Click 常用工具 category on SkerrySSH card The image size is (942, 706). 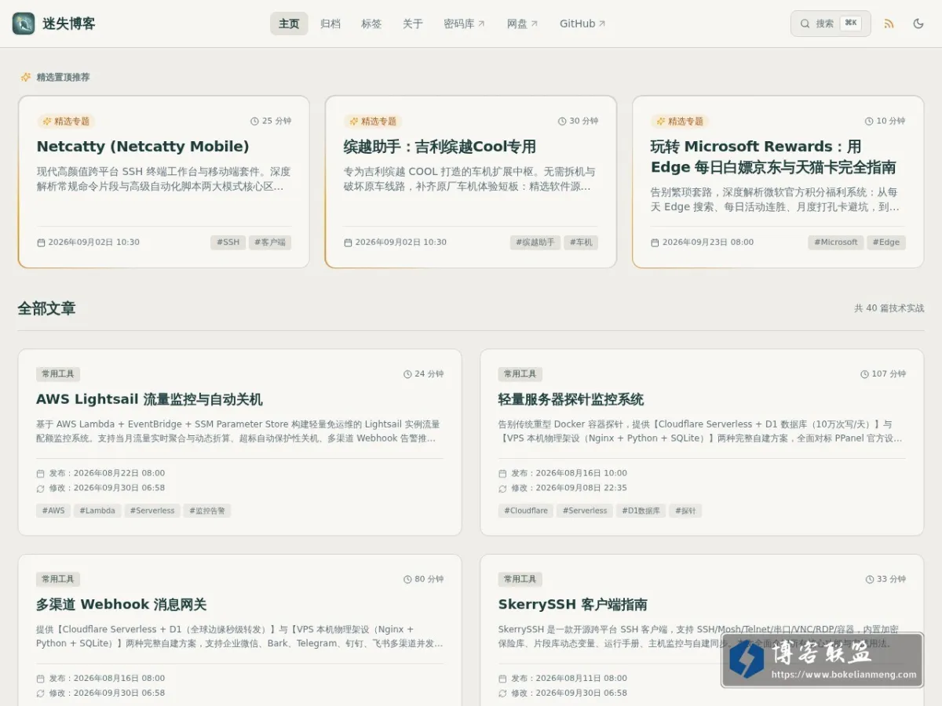[520, 579]
